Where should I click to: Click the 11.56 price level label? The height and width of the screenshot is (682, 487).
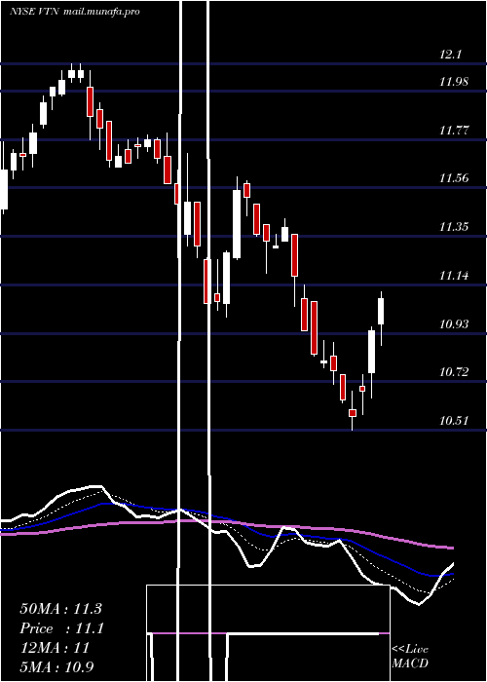(454, 178)
